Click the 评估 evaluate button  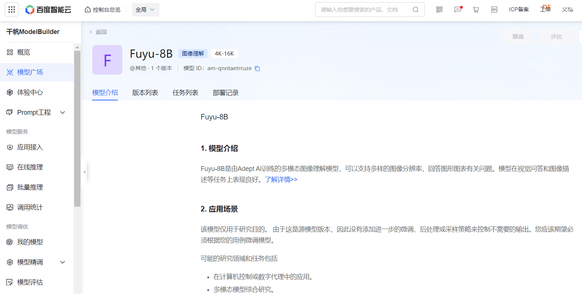point(556,37)
